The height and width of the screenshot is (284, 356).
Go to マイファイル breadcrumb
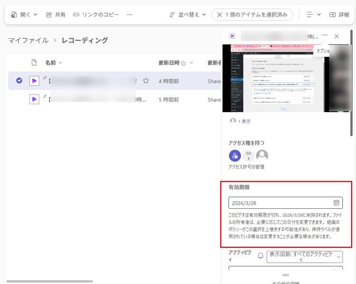[28, 40]
